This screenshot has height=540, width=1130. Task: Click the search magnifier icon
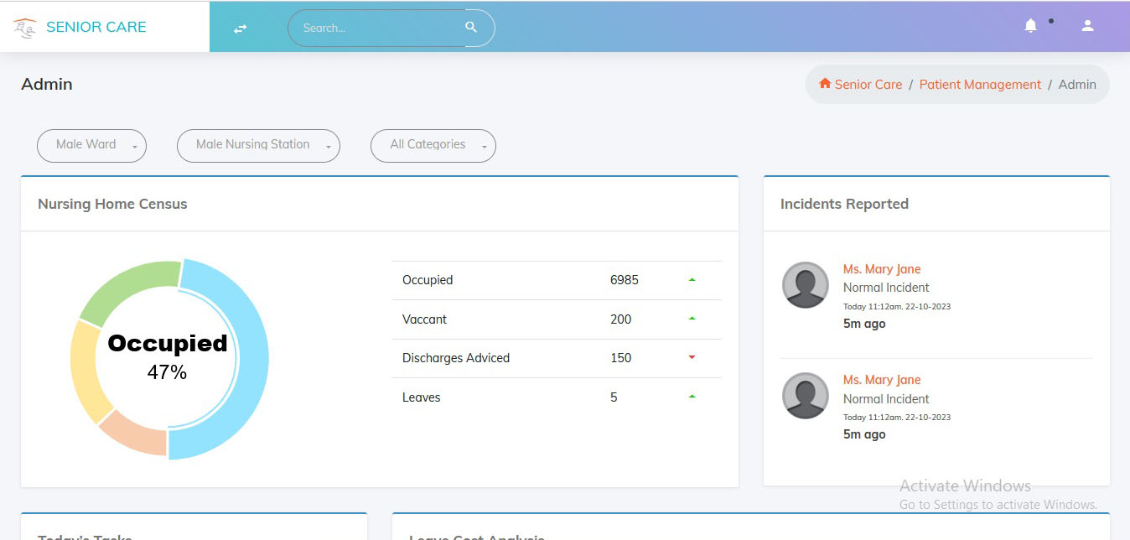[x=471, y=28]
